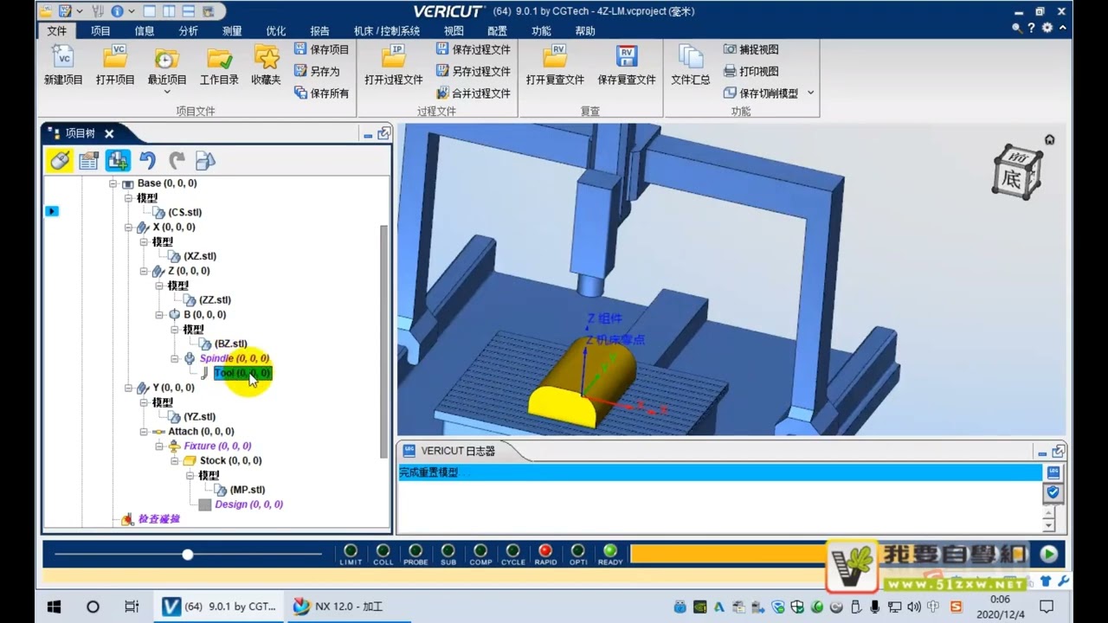Toggle the COLL status light
Viewport: 1108px width, 623px height.
point(383,550)
